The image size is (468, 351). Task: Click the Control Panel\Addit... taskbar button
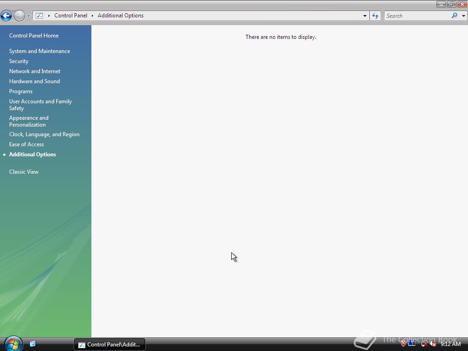tap(110, 345)
